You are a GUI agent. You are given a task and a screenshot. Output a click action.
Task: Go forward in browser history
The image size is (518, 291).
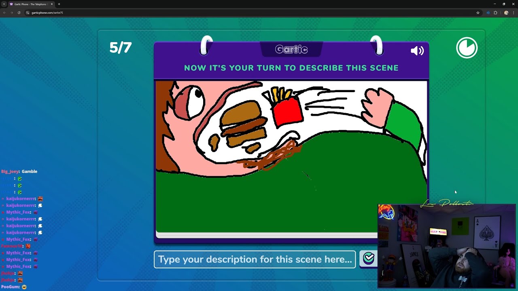pyautogui.click(x=11, y=13)
